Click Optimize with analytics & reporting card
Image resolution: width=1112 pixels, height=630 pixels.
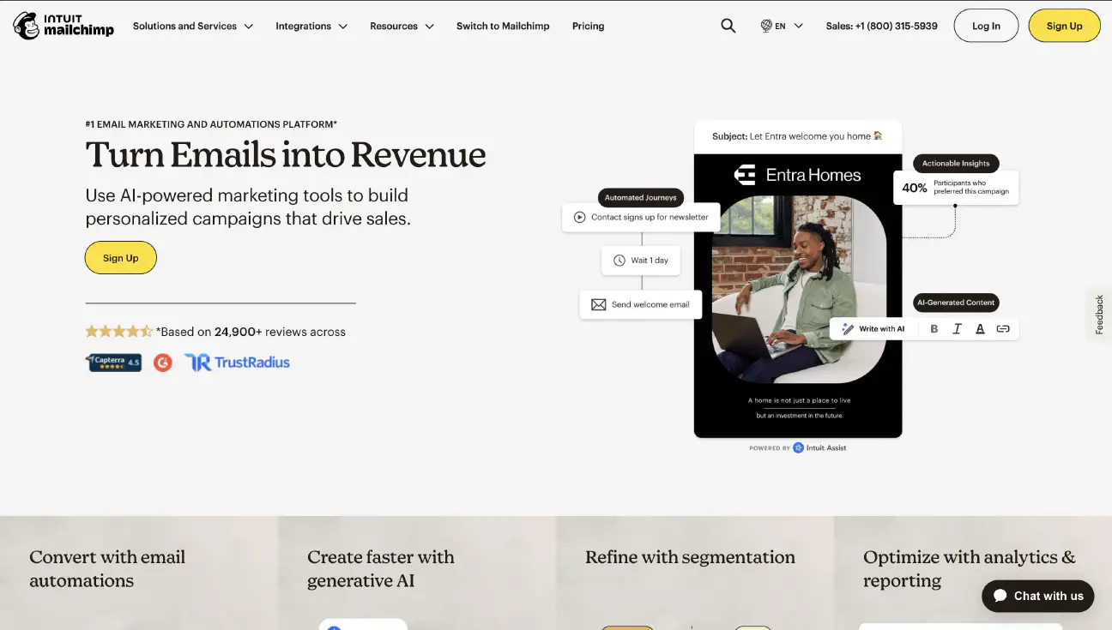pos(973,573)
